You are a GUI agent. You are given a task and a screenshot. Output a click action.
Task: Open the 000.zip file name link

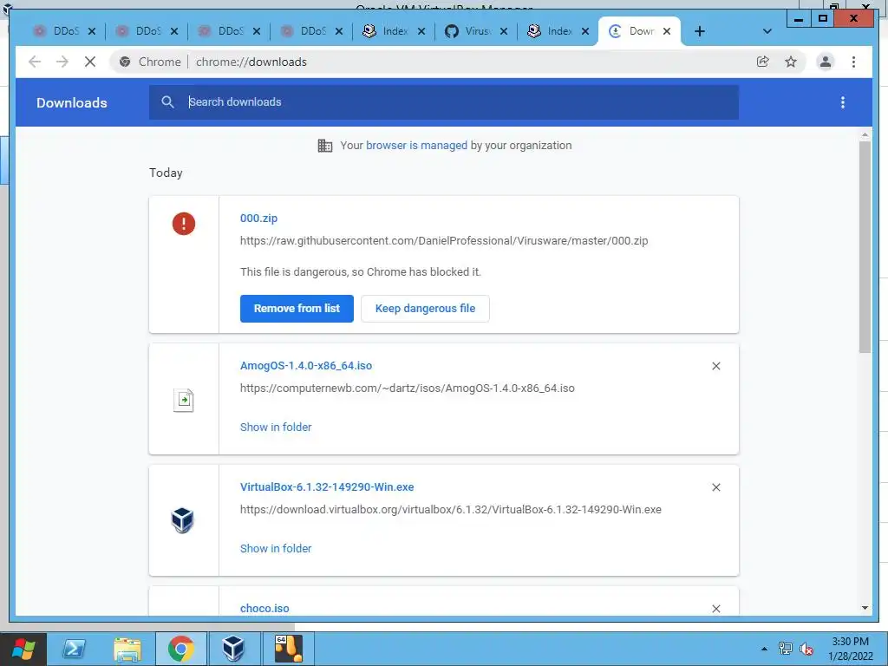(258, 218)
